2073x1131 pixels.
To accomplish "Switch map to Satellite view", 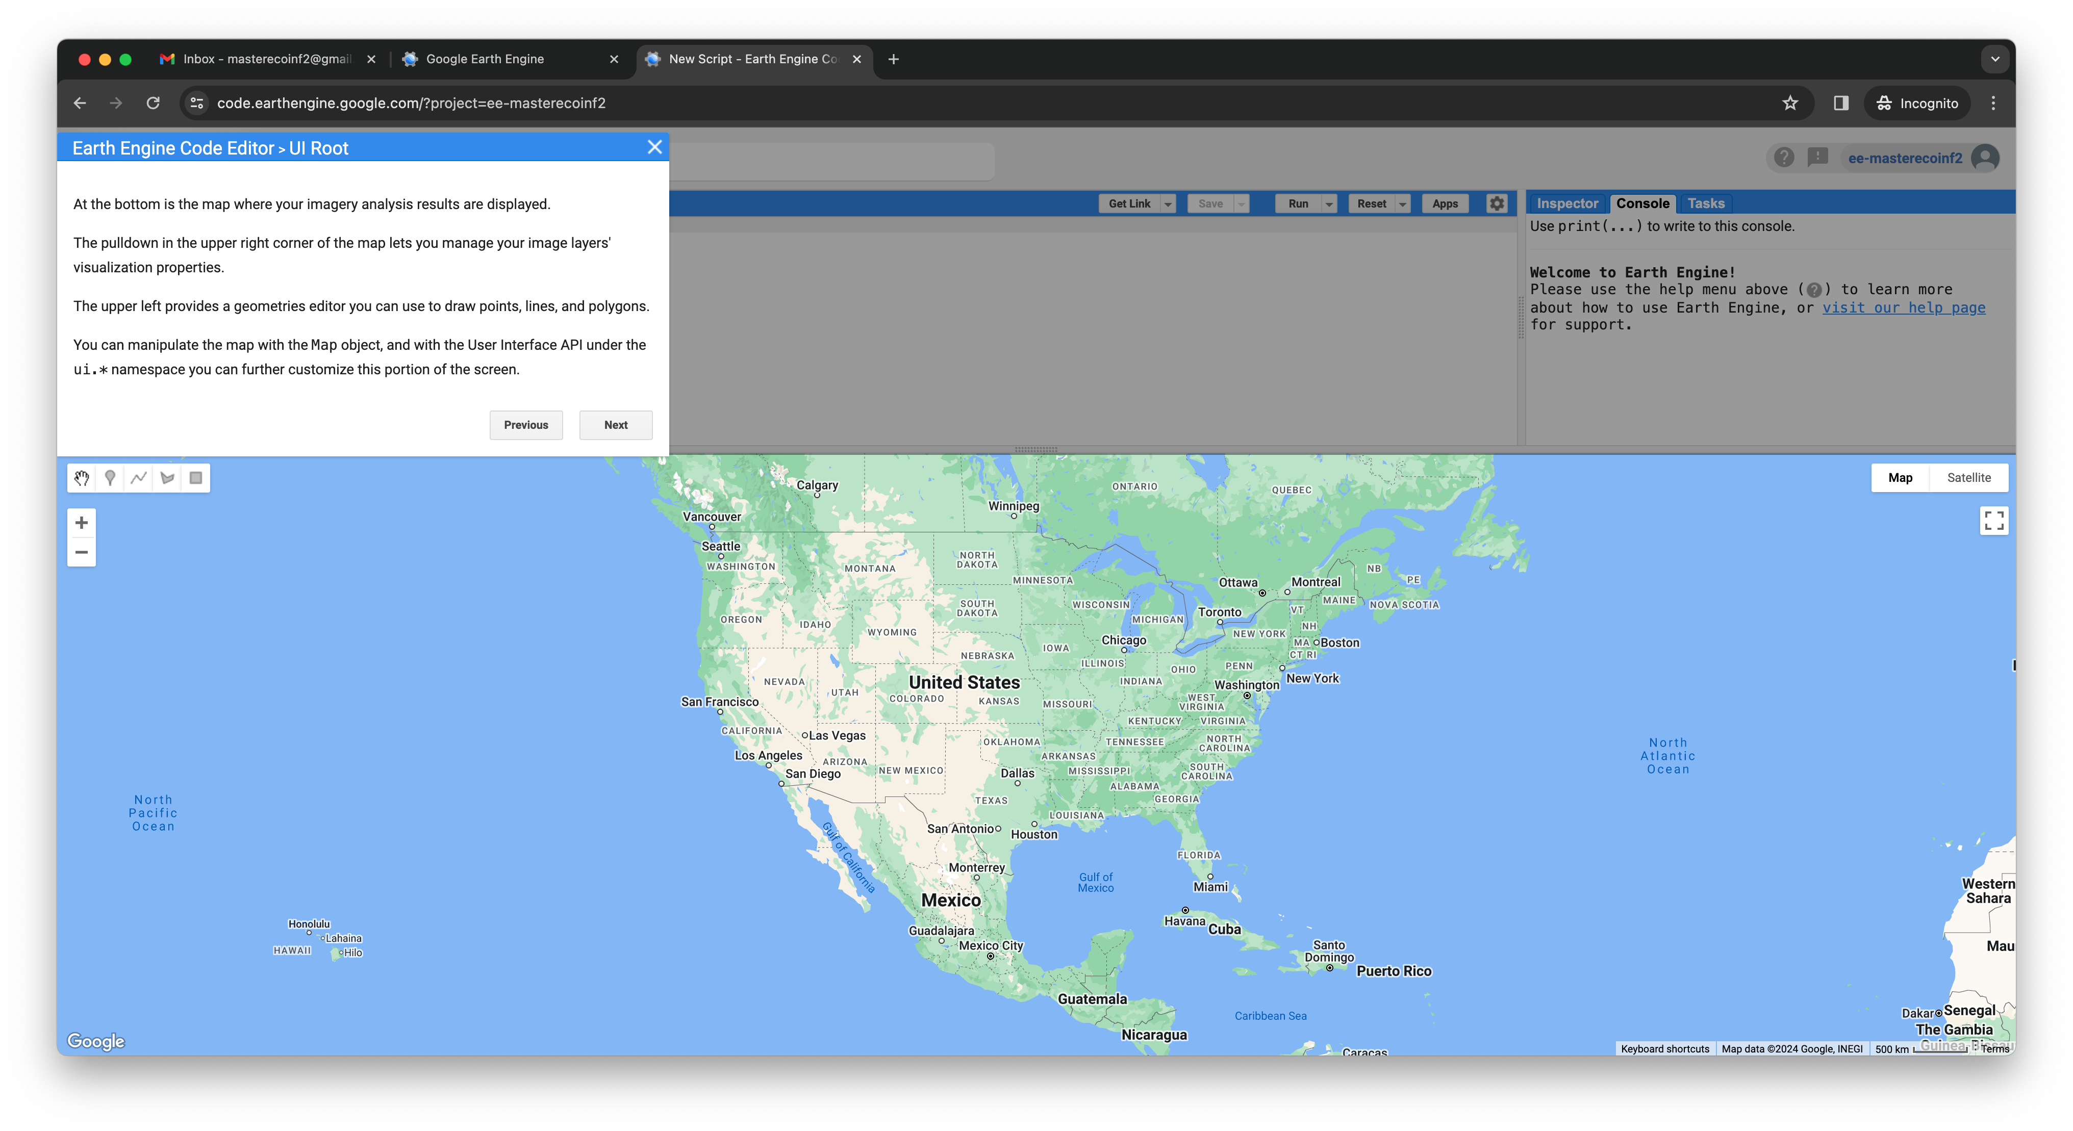I will (1968, 478).
